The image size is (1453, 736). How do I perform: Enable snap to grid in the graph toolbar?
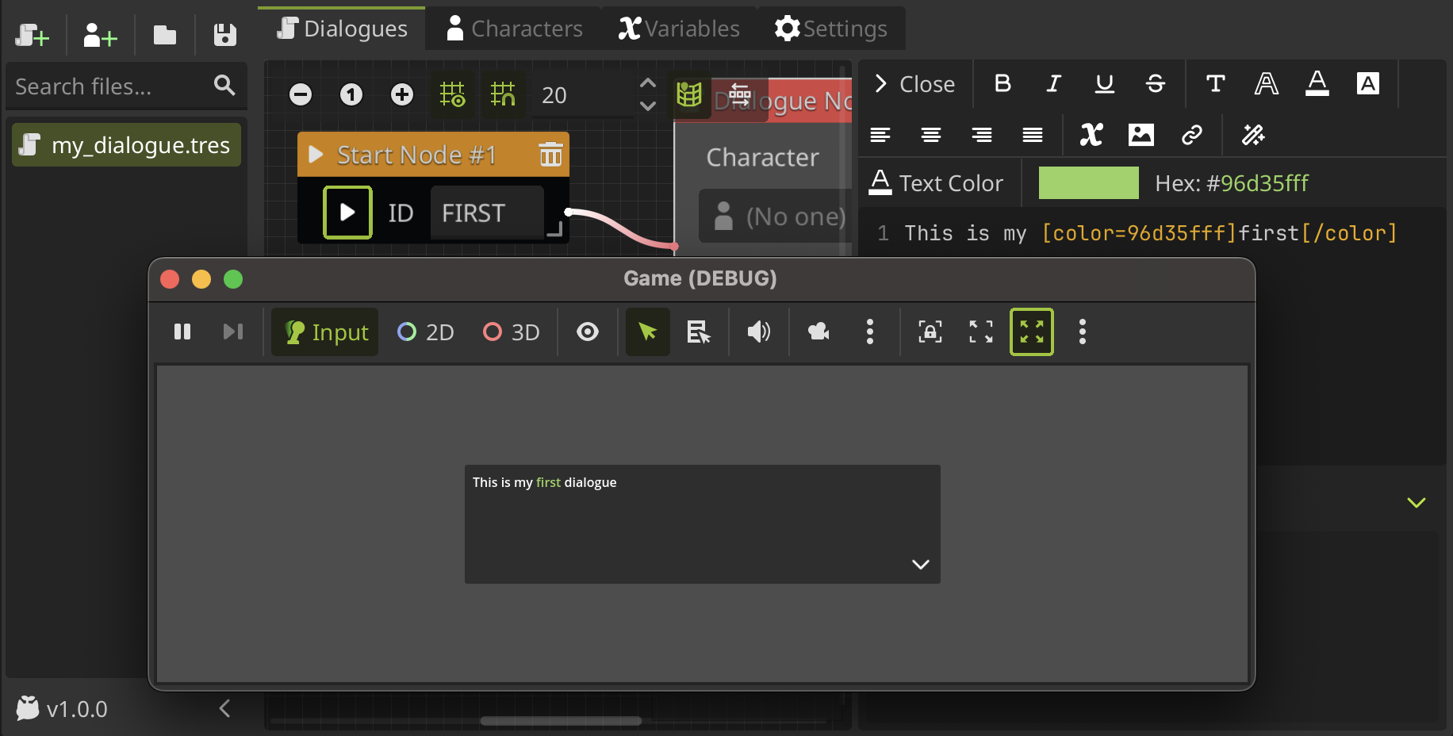coord(503,94)
